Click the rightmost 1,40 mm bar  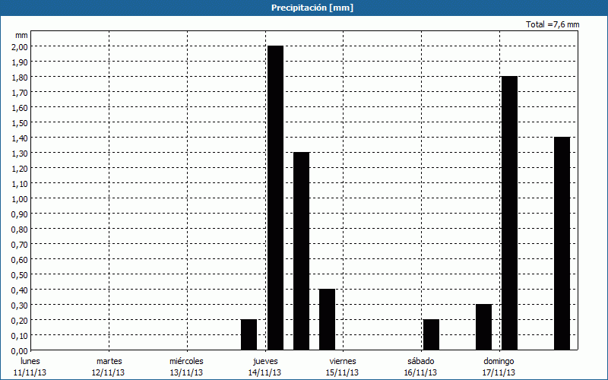click(x=562, y=243)
